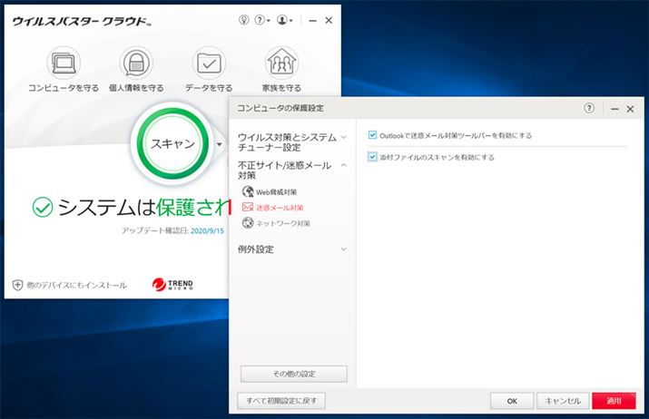Select ネットワーク対策 in sidebar
Viewport: 649px width, 419px height.
pyautogui.click(x=276, y=223)
